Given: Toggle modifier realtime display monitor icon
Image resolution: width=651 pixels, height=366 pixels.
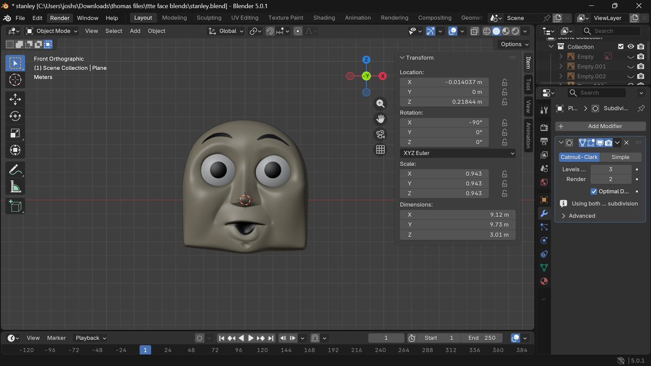Looking at the screenshot, I should 600,143.
